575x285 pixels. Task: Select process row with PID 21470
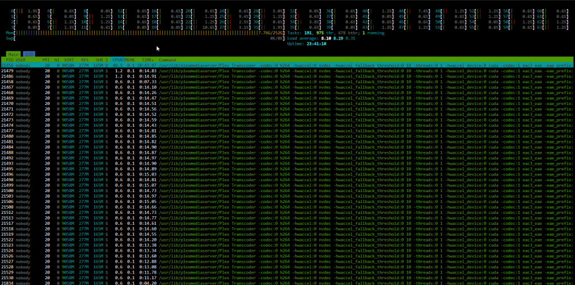tap(287, 103)
